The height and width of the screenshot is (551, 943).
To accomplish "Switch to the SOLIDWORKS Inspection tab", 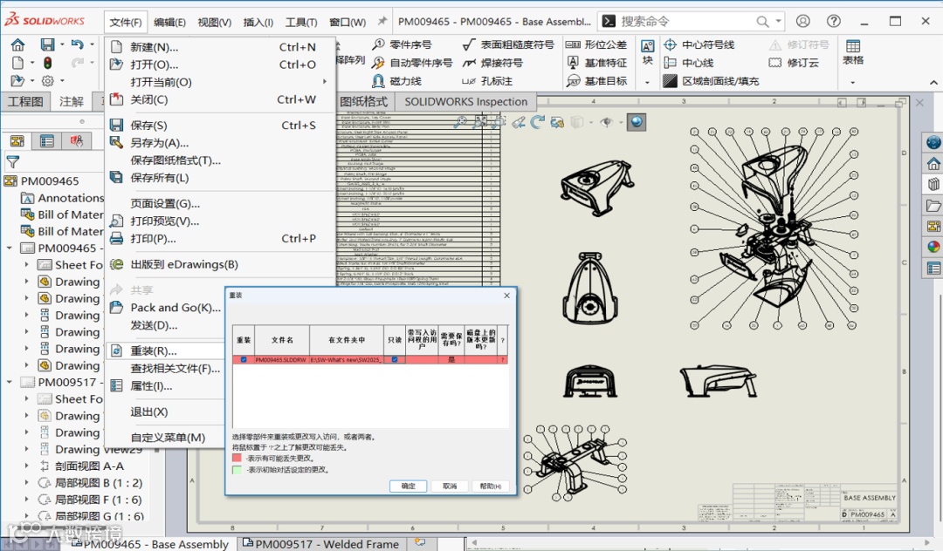I will point(465,101).
